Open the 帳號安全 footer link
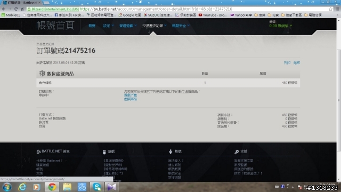 tap(174, 173)
